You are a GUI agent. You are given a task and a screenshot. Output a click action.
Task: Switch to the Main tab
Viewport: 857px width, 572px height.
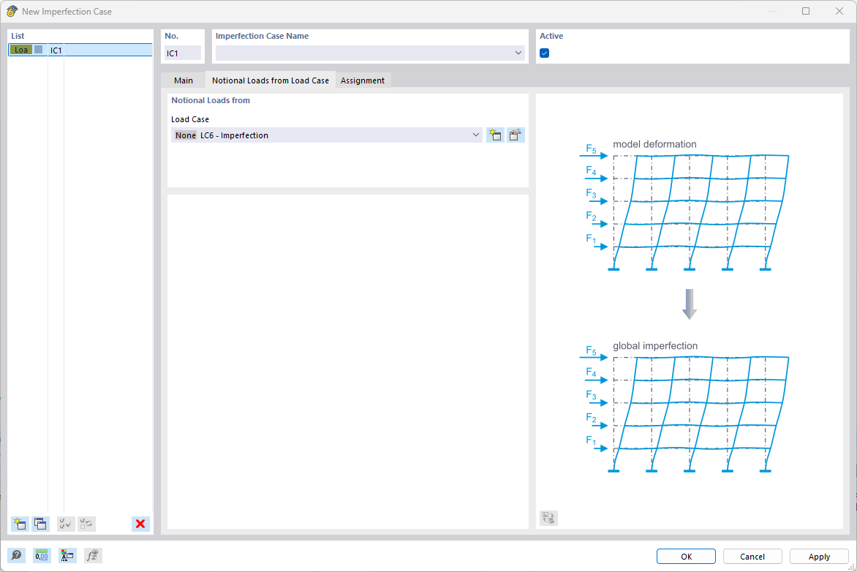[184, 80]
